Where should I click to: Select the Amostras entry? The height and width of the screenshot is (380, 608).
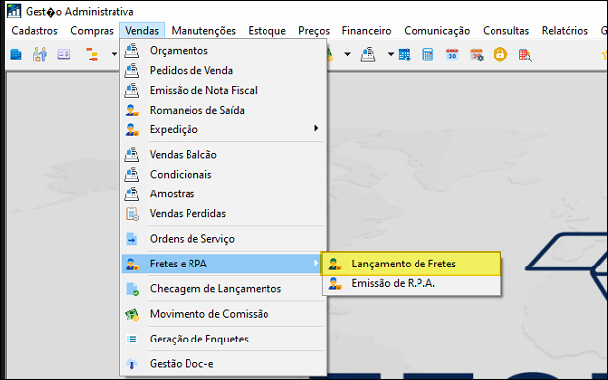[x=223, y=193]
